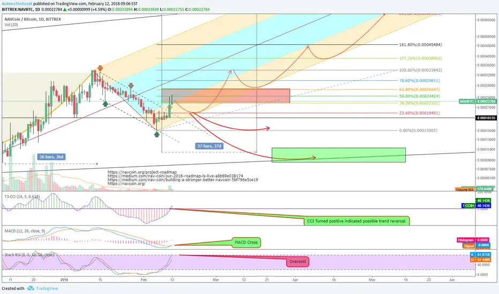This screenshot has height=294, width=499.
Task: Select the green target rectangle drawing
Action: [x=338, y=155]
